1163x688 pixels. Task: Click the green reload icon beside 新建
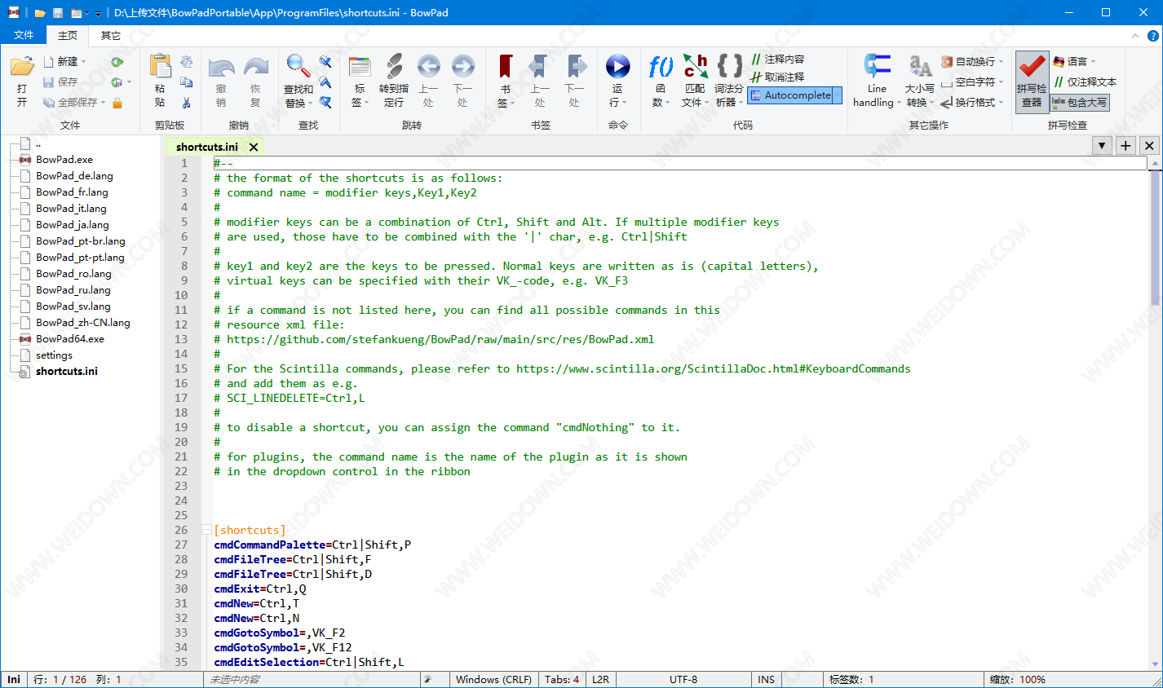pyautogui.click(x=117, y=62)
